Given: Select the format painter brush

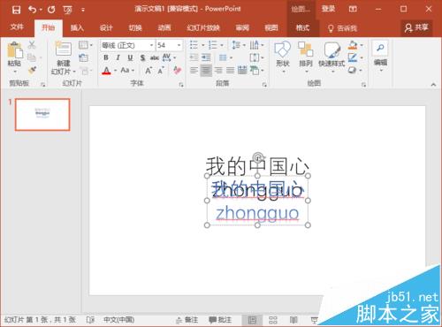Looking at the screenshot, I should coord(32,70).
